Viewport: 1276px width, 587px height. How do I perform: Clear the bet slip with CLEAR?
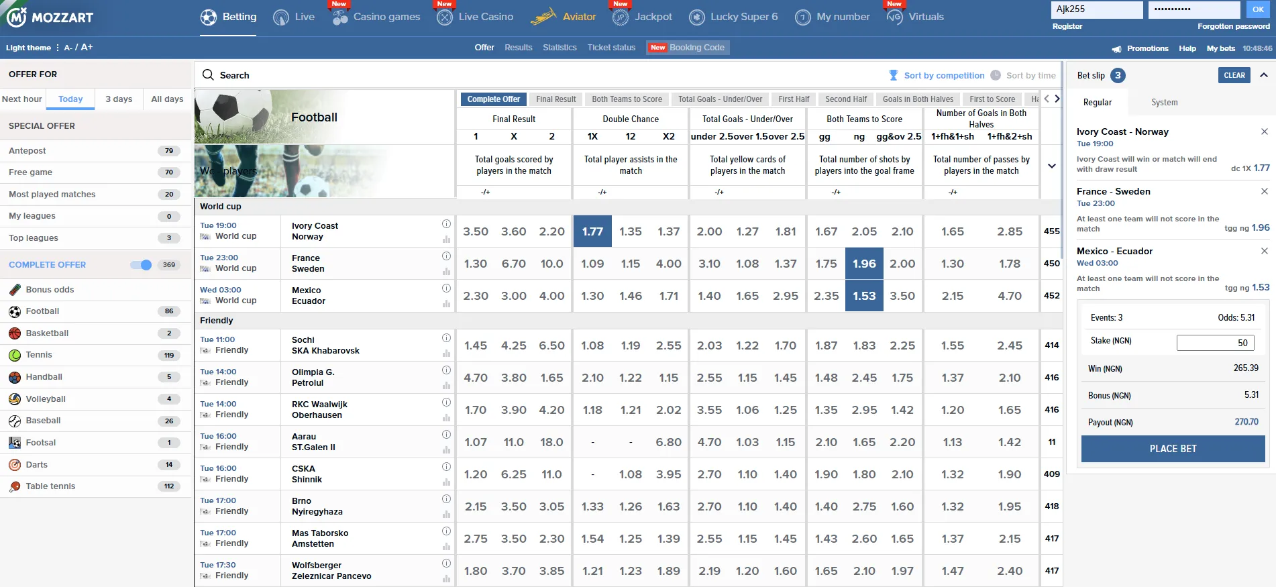point(1234,75)
